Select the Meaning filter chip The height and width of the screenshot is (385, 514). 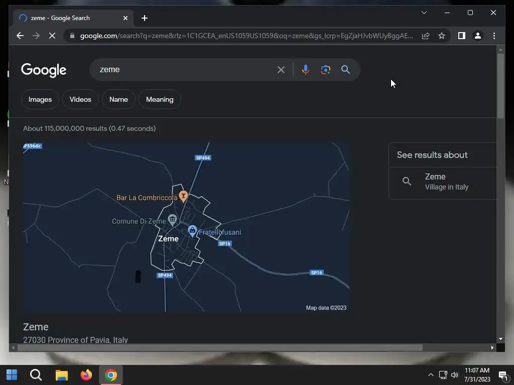point(160,99)
